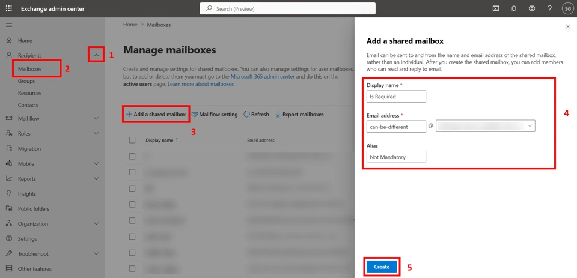Click the Recipients person icon
Viewport: 577px width, 278px height.
[x=10, y=55]
